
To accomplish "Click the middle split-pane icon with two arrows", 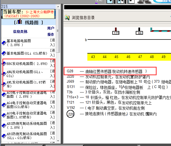I will pyautogui.click(x=121, y=2).
